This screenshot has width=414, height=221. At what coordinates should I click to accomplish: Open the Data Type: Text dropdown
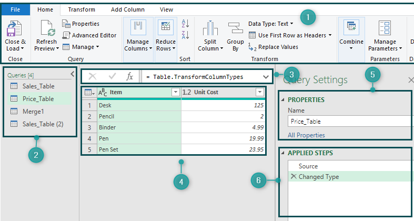tap(292, 24)
